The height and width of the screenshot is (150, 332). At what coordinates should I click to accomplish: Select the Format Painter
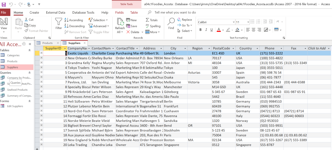[x=36, y=31]
